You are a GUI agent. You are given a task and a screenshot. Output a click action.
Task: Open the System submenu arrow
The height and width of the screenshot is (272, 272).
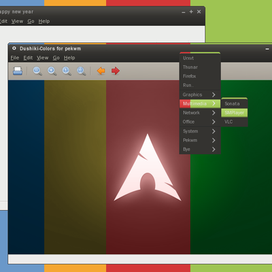pyautogui.click(x=214, y=131)
